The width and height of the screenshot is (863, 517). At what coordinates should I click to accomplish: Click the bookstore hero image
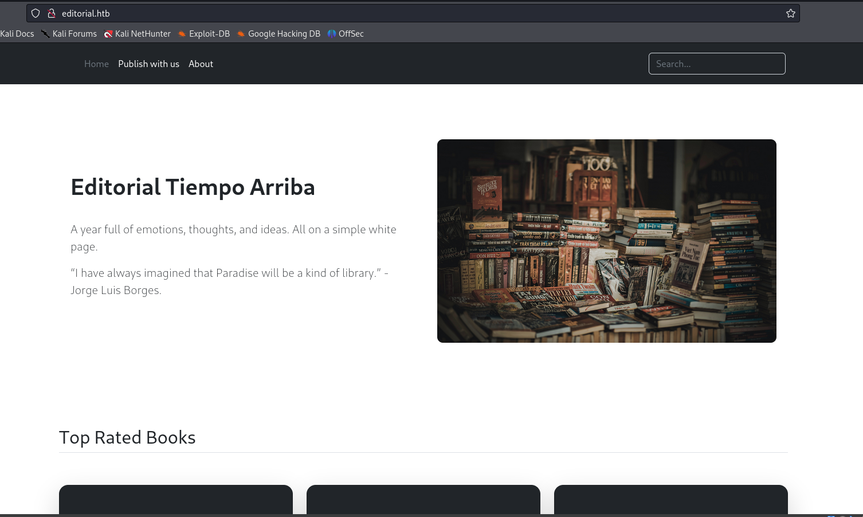(606, 241)
